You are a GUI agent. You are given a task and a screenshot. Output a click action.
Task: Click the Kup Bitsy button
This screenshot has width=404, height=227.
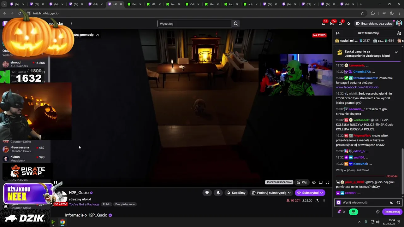point(236,193)
